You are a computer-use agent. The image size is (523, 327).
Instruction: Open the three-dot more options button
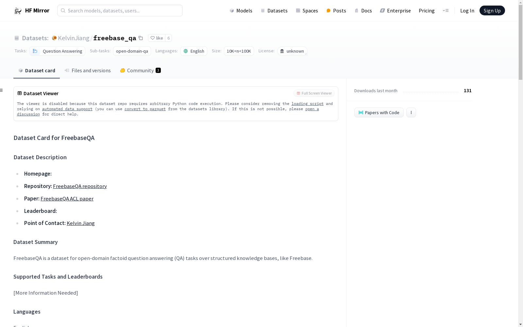(411, 112)
